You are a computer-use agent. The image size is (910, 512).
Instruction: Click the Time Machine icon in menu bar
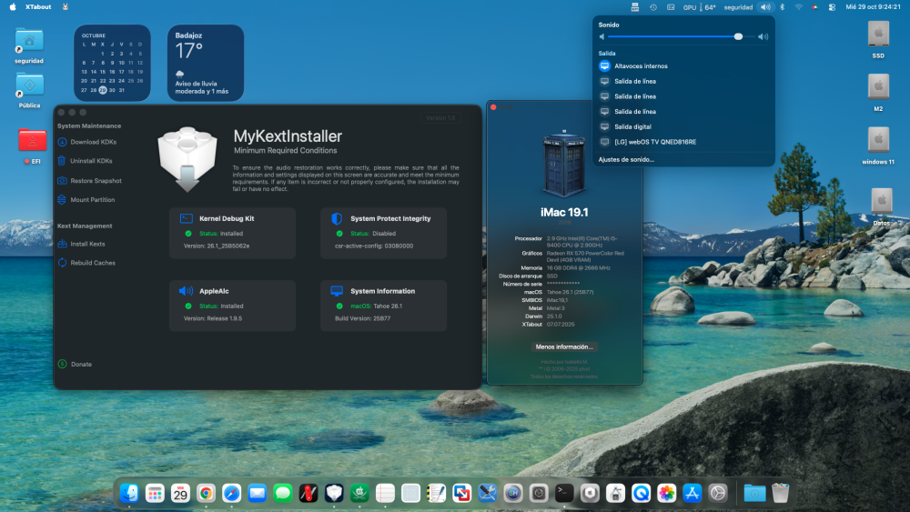click(652, 7)
